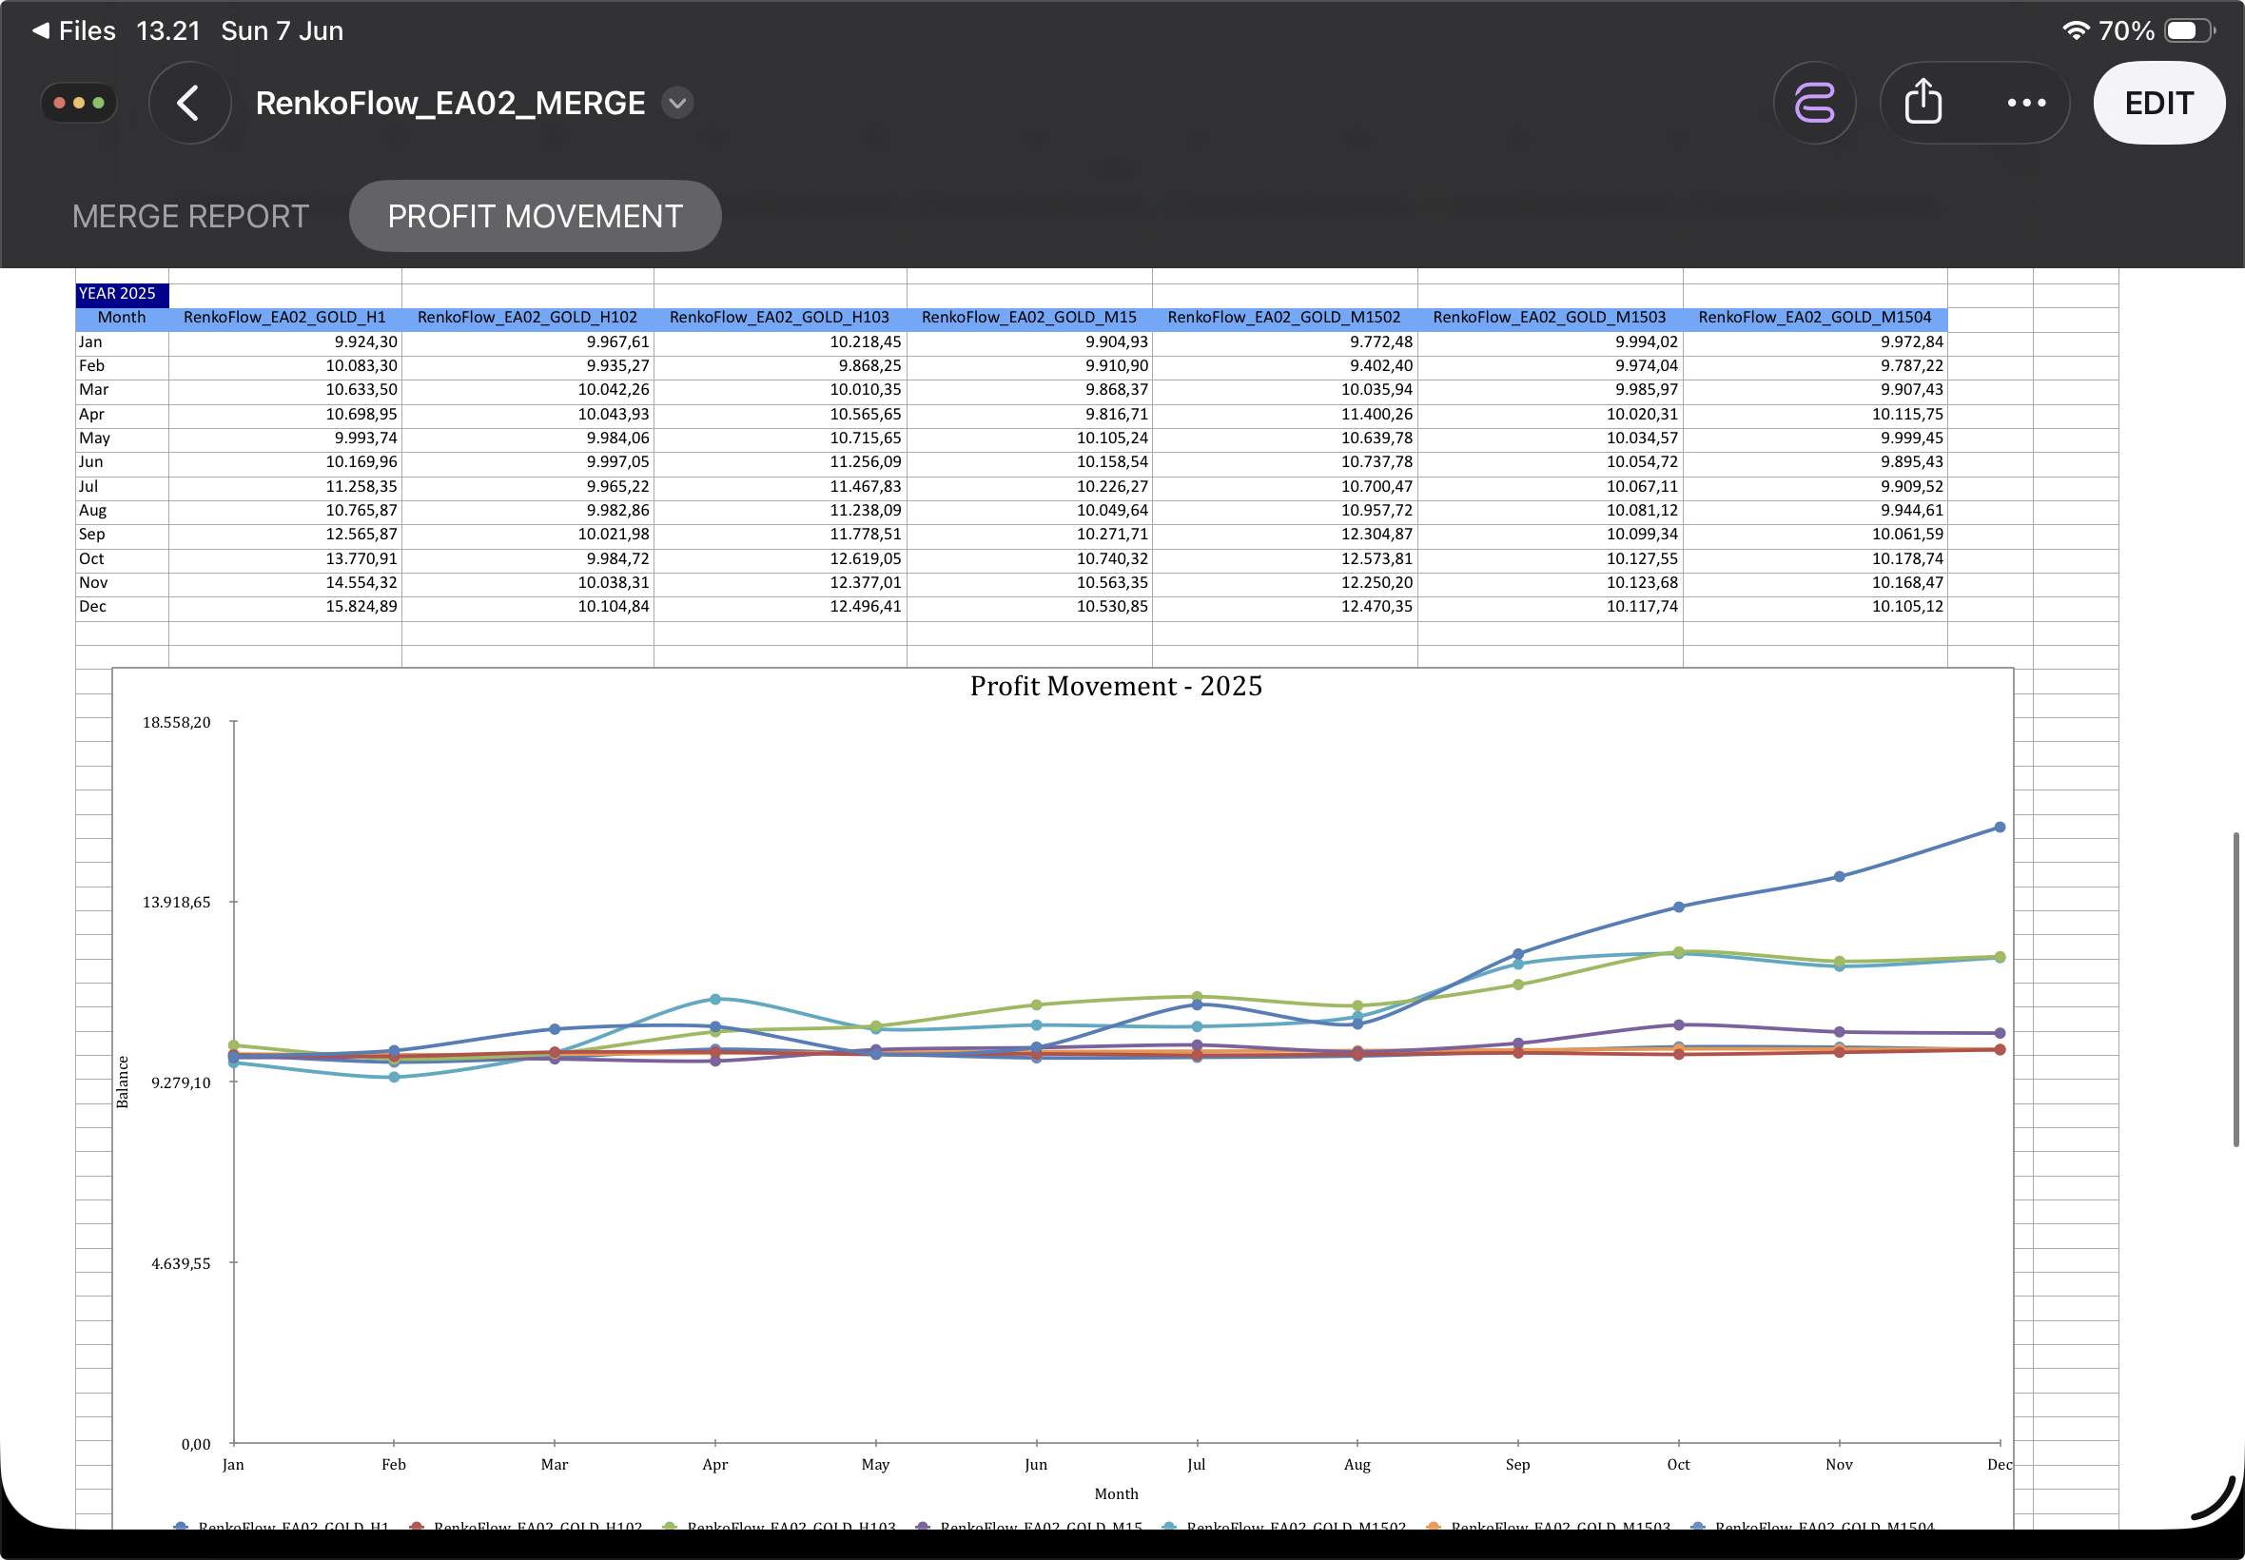The height and width of the screenshot is (1560, 2245).
Task: Expand the RenkoFlow_EA02_MERGE title dropdown chevron
Action: tap(677, 103)
